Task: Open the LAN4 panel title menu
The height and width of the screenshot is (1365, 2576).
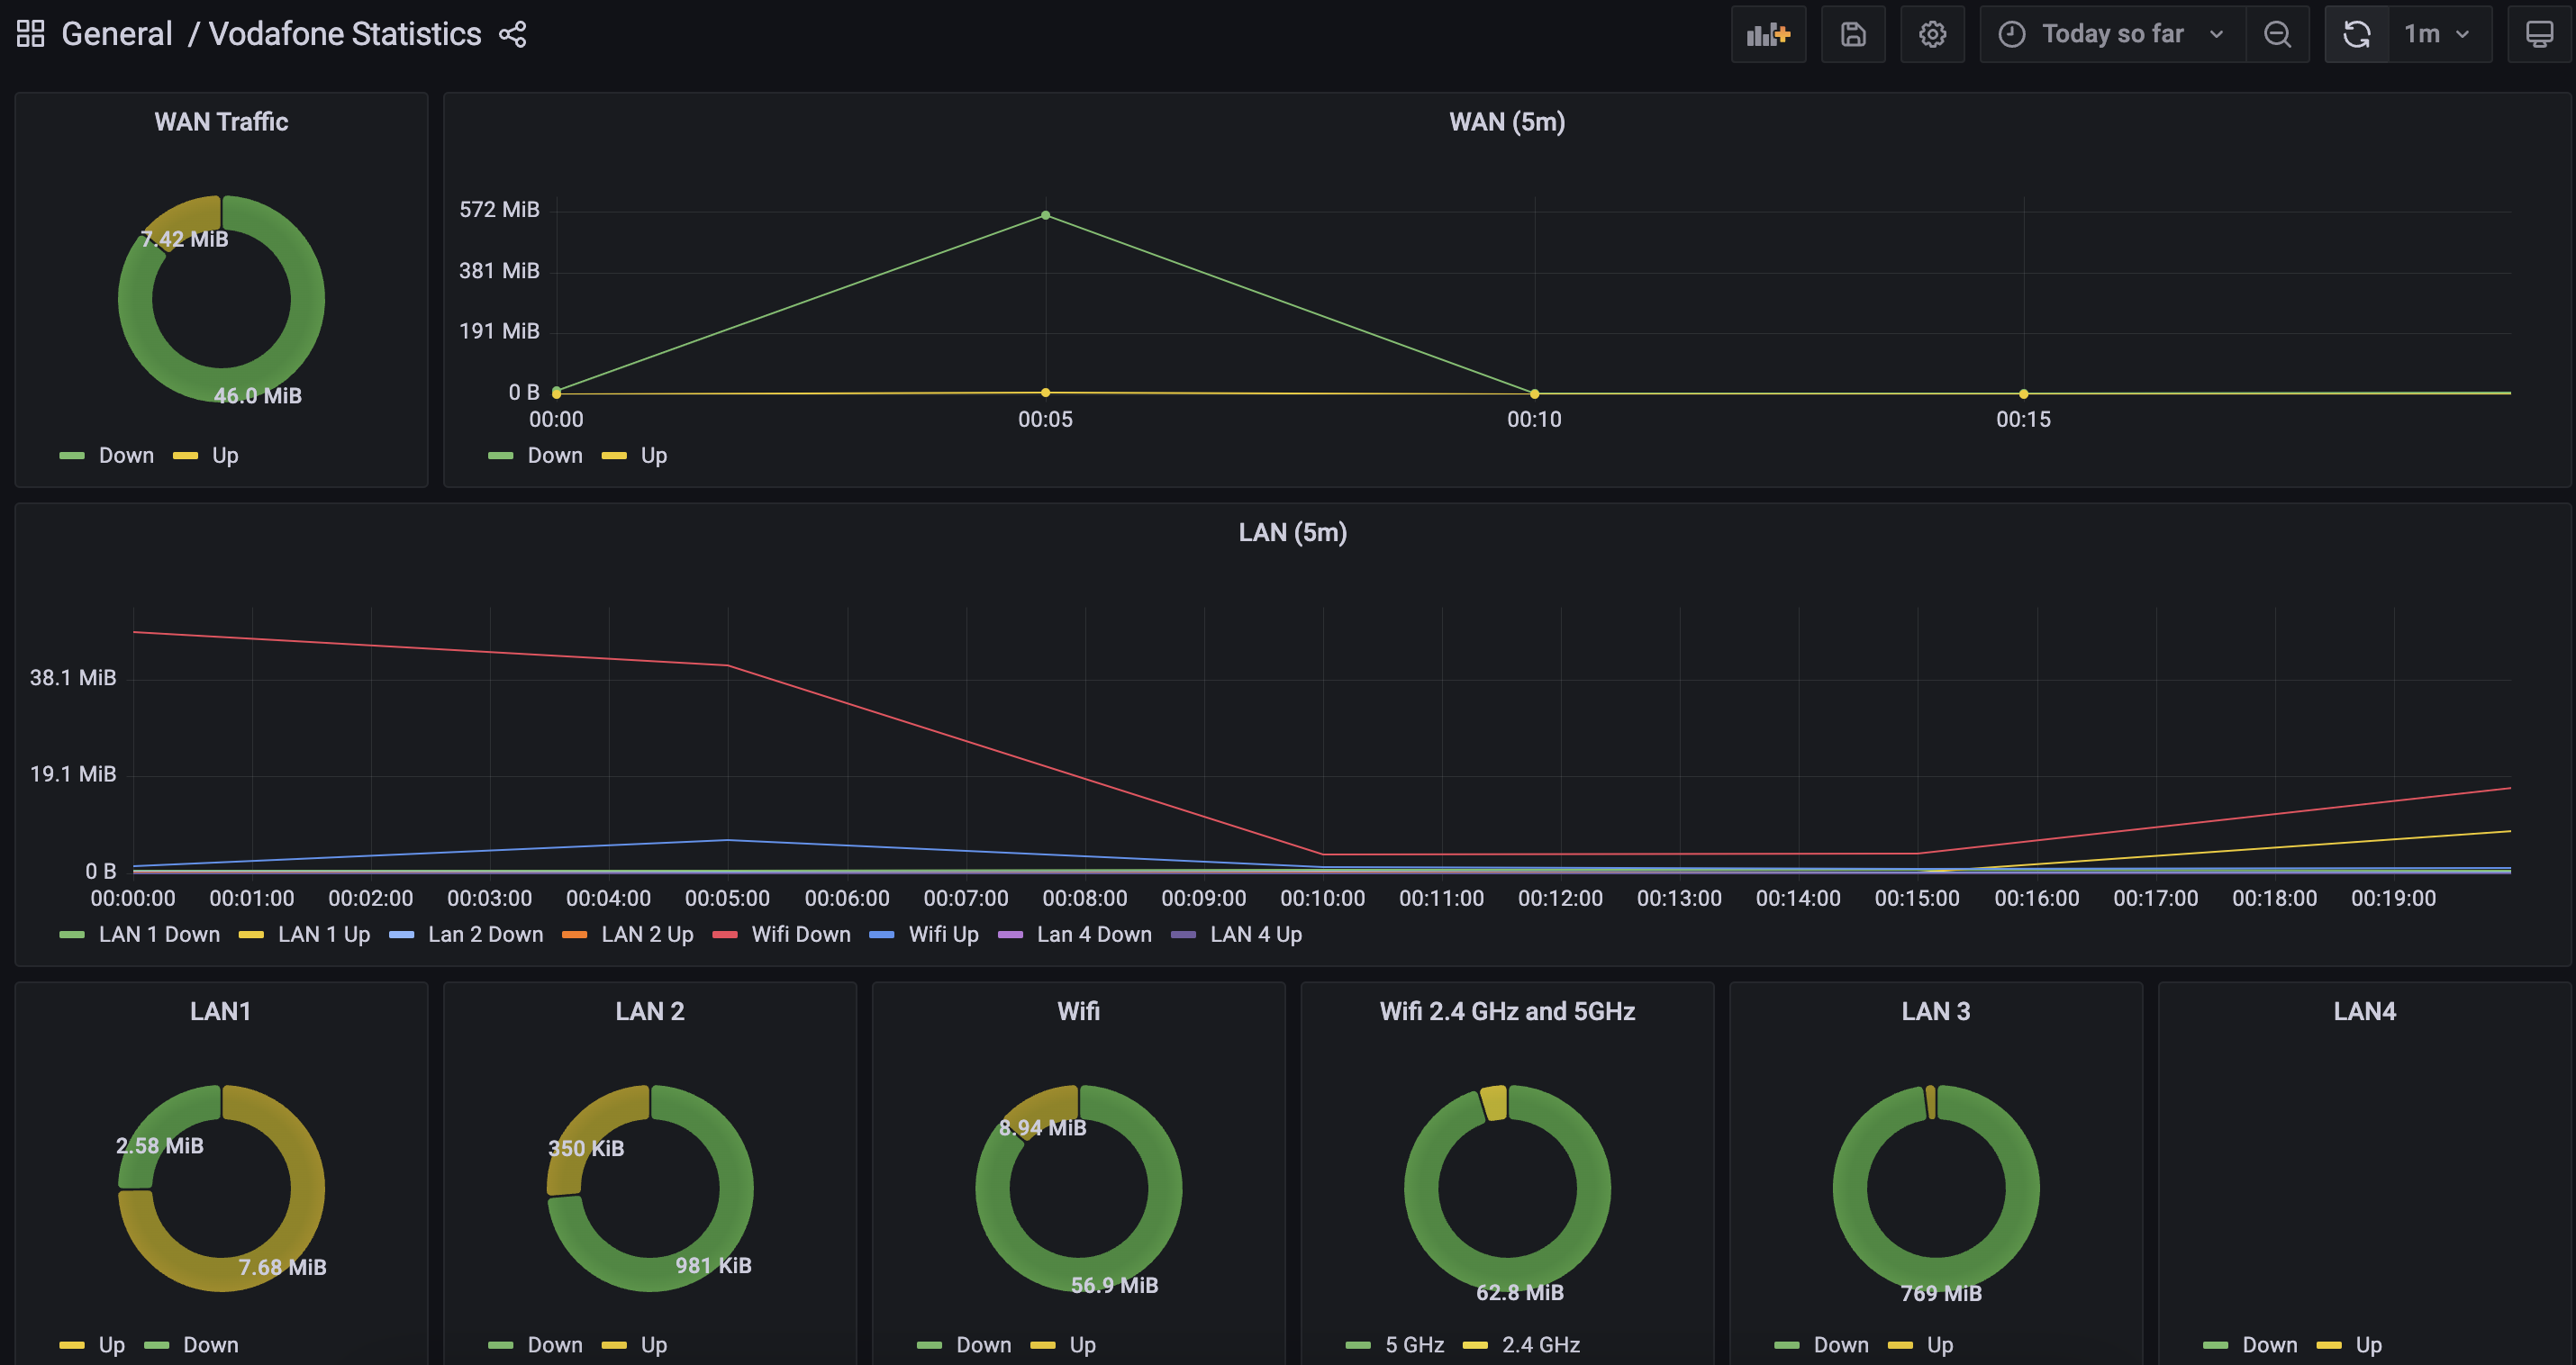Action: 2364,1011
